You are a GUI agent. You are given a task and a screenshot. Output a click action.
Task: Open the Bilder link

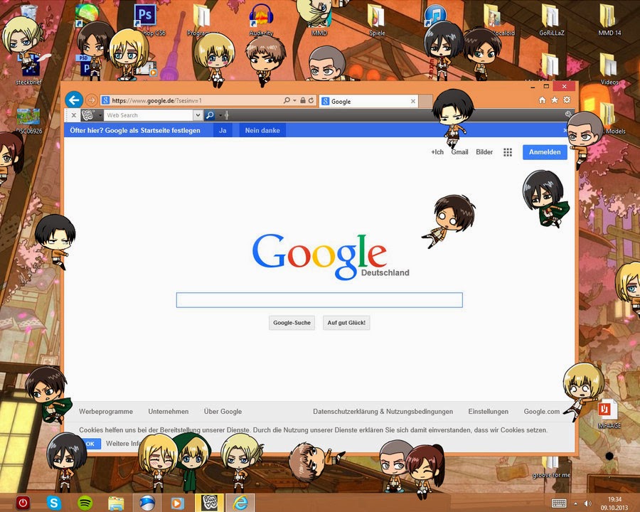(484, 152)
